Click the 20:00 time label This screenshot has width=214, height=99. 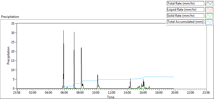pos(175,93)
